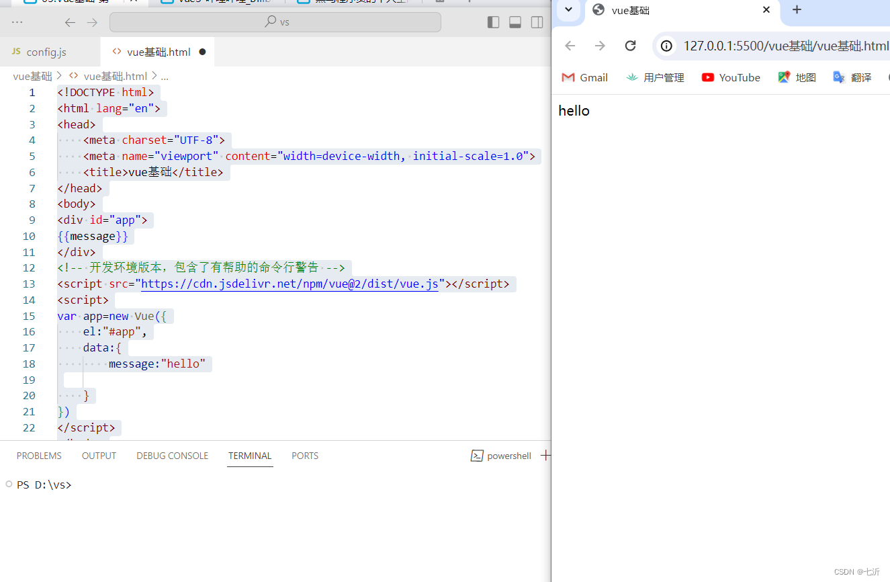Viewport: 890px width, 582px height.
Task: Click the powershell terminal label
Action: tap(509, 456)
